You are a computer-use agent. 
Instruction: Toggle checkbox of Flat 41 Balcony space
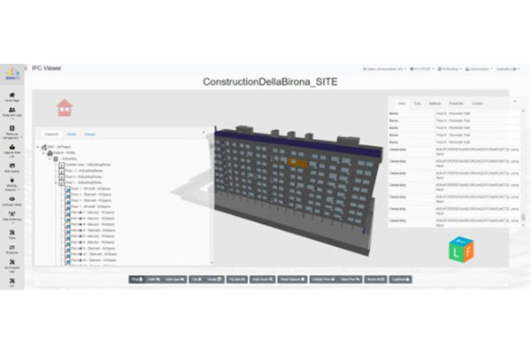click(68, 260)
